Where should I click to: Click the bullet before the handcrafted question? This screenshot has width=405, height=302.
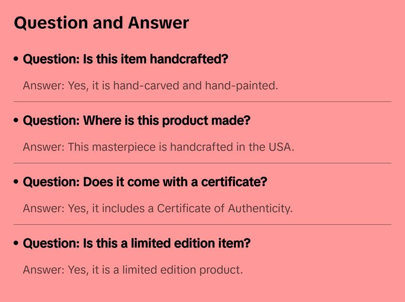coord(17,60)
